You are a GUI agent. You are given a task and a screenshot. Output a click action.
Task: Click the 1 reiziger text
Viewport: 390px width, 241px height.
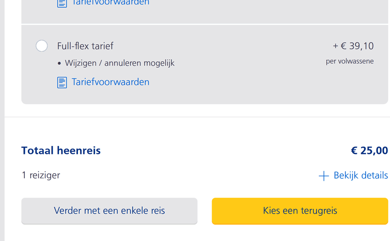coord(41,175)
